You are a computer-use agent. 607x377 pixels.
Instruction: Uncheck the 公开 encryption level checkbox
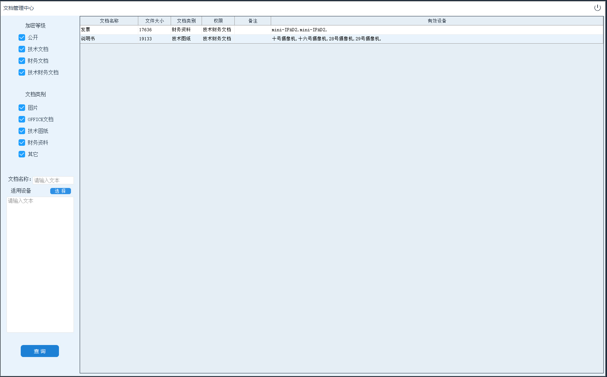[x=22, y=37]
